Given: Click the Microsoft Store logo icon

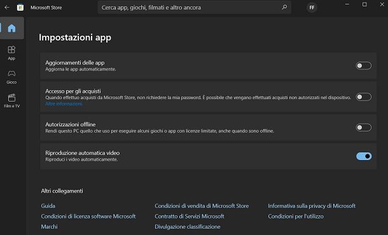Looking at the screenshot, I should (x=20, y=8).
